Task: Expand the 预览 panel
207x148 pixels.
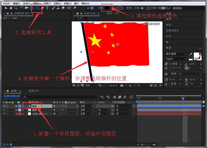Action: click(168, 25)
